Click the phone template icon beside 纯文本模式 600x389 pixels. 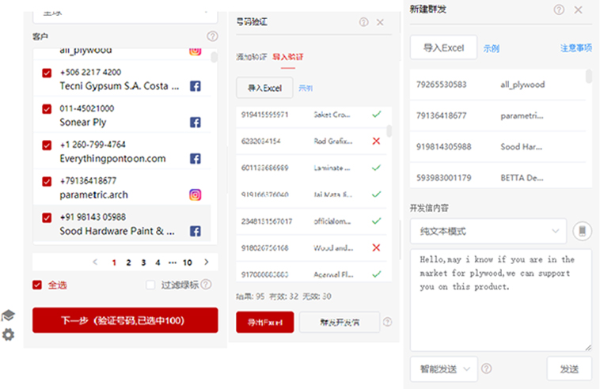[582, 232]
